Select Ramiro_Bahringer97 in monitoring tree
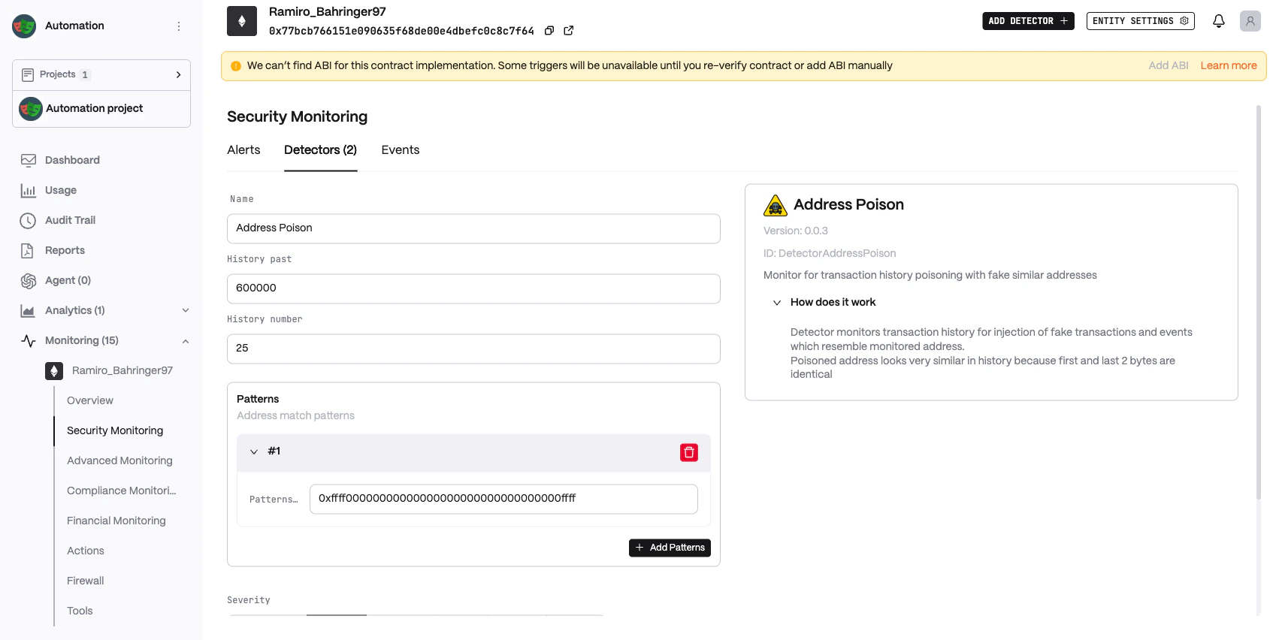Screen dimensions: 1285x640 point(122,370)
